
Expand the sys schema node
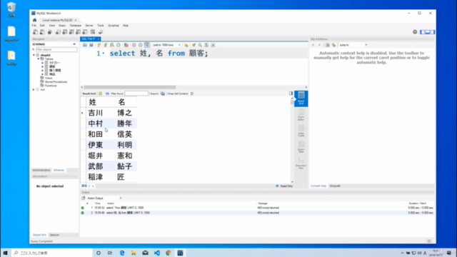34,90
